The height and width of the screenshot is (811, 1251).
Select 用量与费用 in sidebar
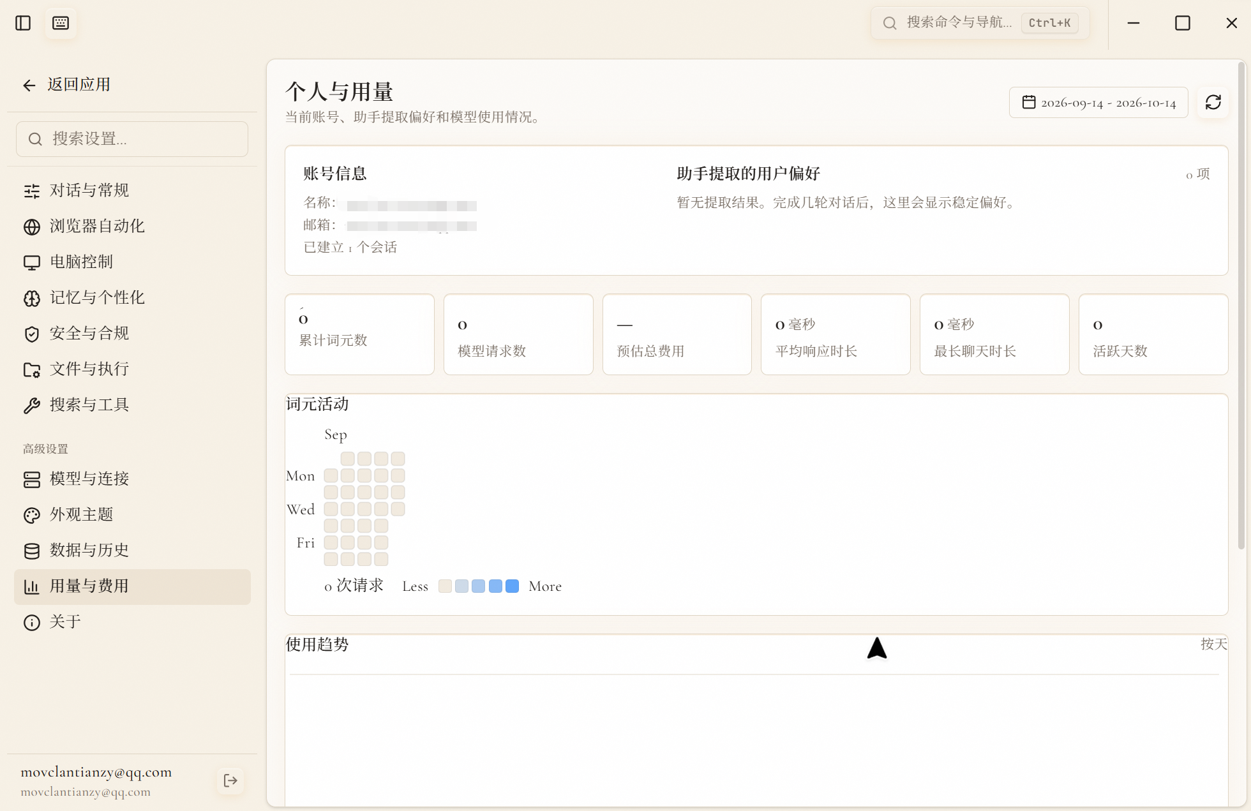pos(132,586)
